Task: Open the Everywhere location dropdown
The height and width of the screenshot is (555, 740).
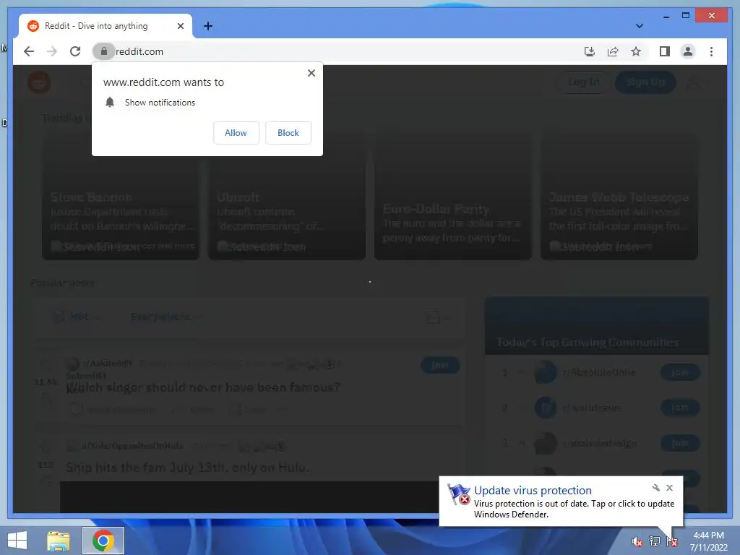Action: coord(165,317)
